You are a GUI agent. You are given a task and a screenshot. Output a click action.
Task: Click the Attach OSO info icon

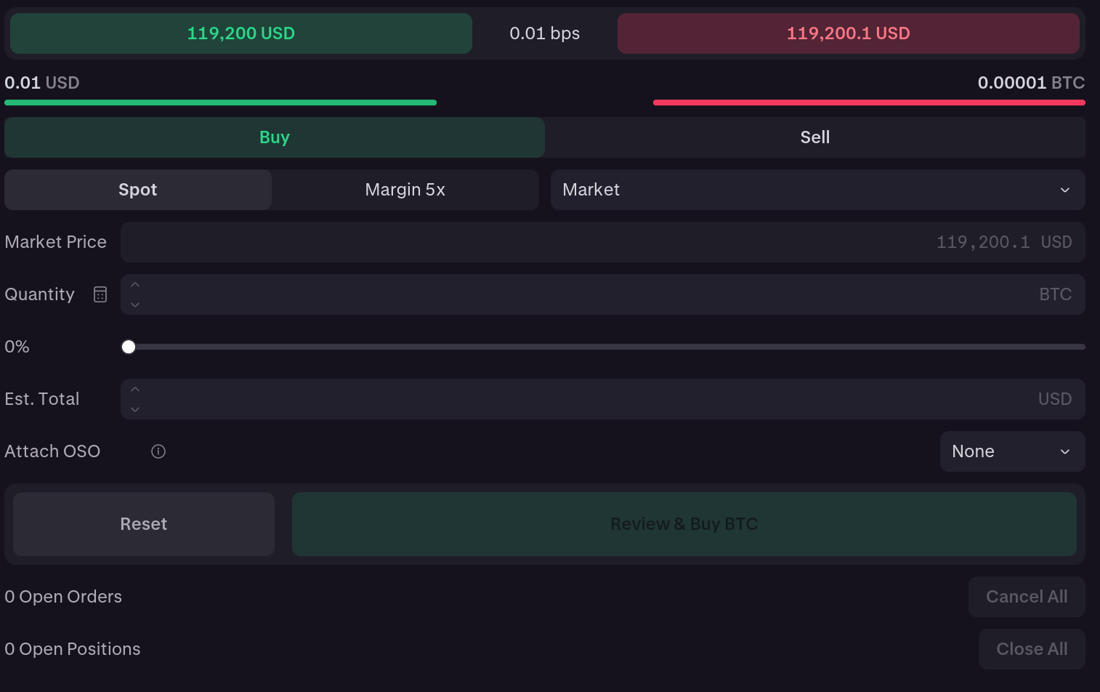(x=158, y=451)
